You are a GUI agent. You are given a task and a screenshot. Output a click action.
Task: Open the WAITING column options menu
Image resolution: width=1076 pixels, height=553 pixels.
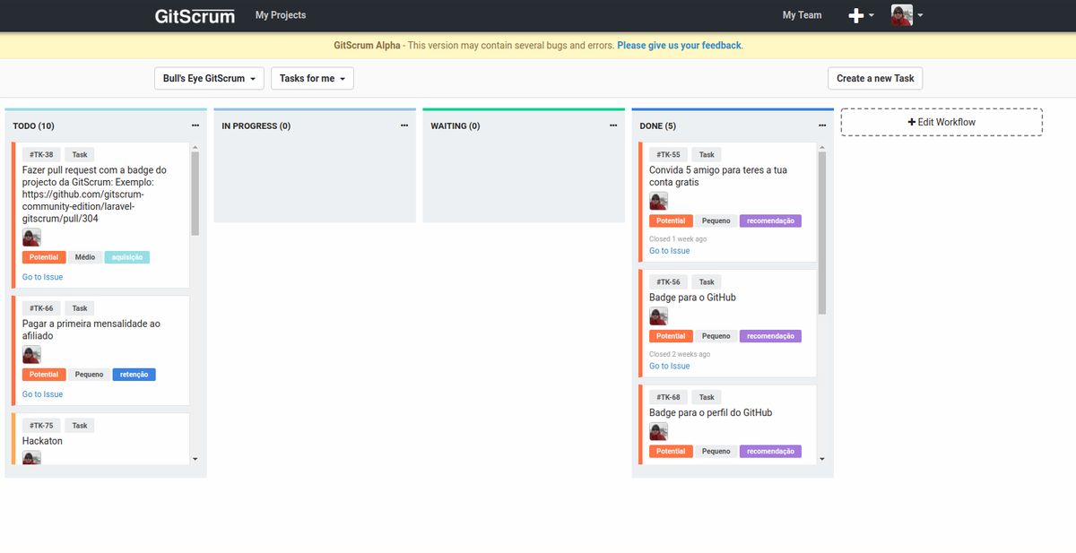613,125
